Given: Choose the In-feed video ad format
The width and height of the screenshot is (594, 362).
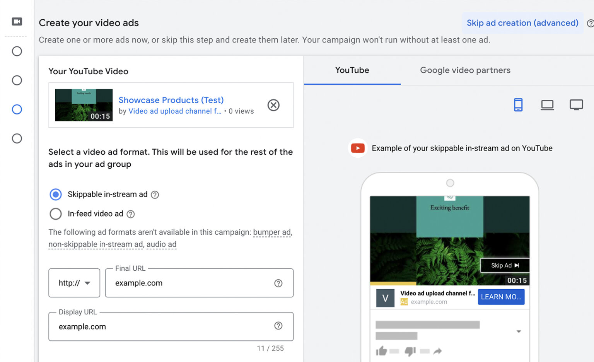Looking at the screenshot, I should point(56,214).
